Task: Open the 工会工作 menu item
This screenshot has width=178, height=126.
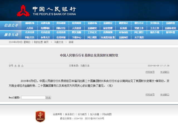Action: pyautogui.click(x=155, y=28)
